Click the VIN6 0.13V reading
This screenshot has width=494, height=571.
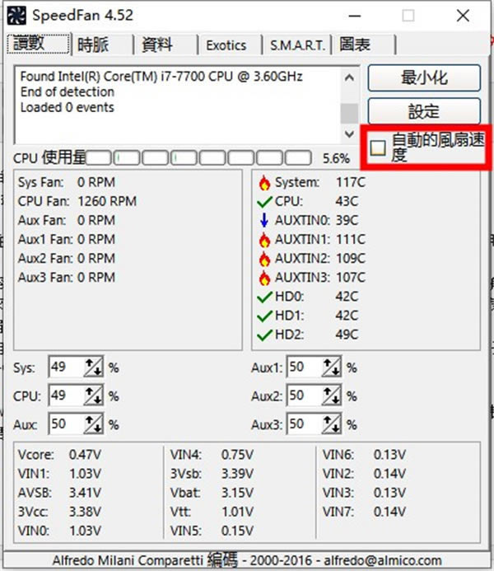(364, 455)
